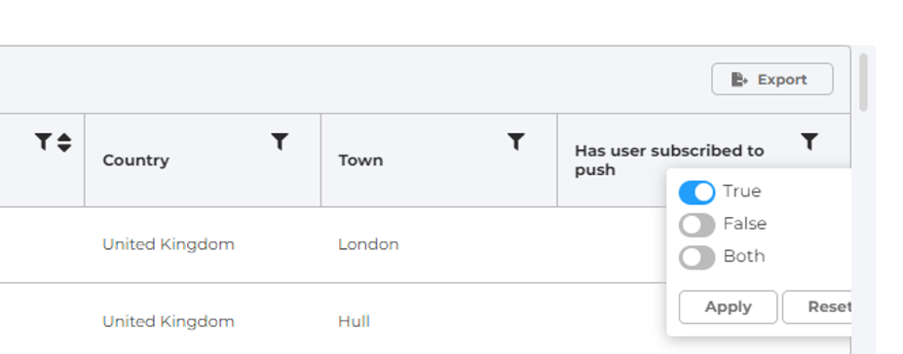This screenshot has height=354, width=903.
Task: Apply the push subscription filter
Action: pos(728,307)
